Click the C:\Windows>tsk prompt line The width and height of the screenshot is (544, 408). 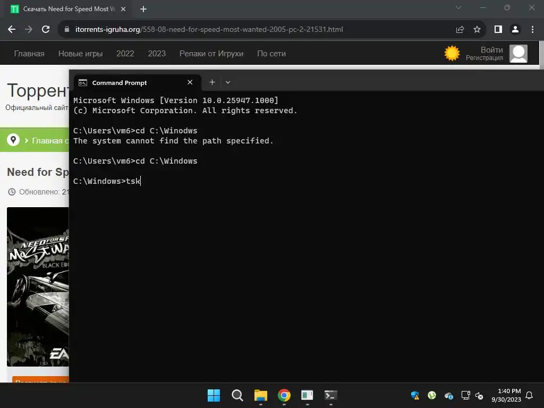(x=107, y=181)
